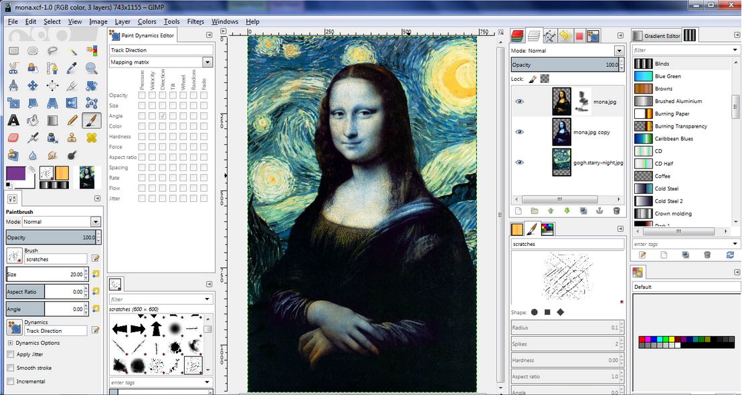
Task: Select the Flip tool
Action: pos(72,103)
